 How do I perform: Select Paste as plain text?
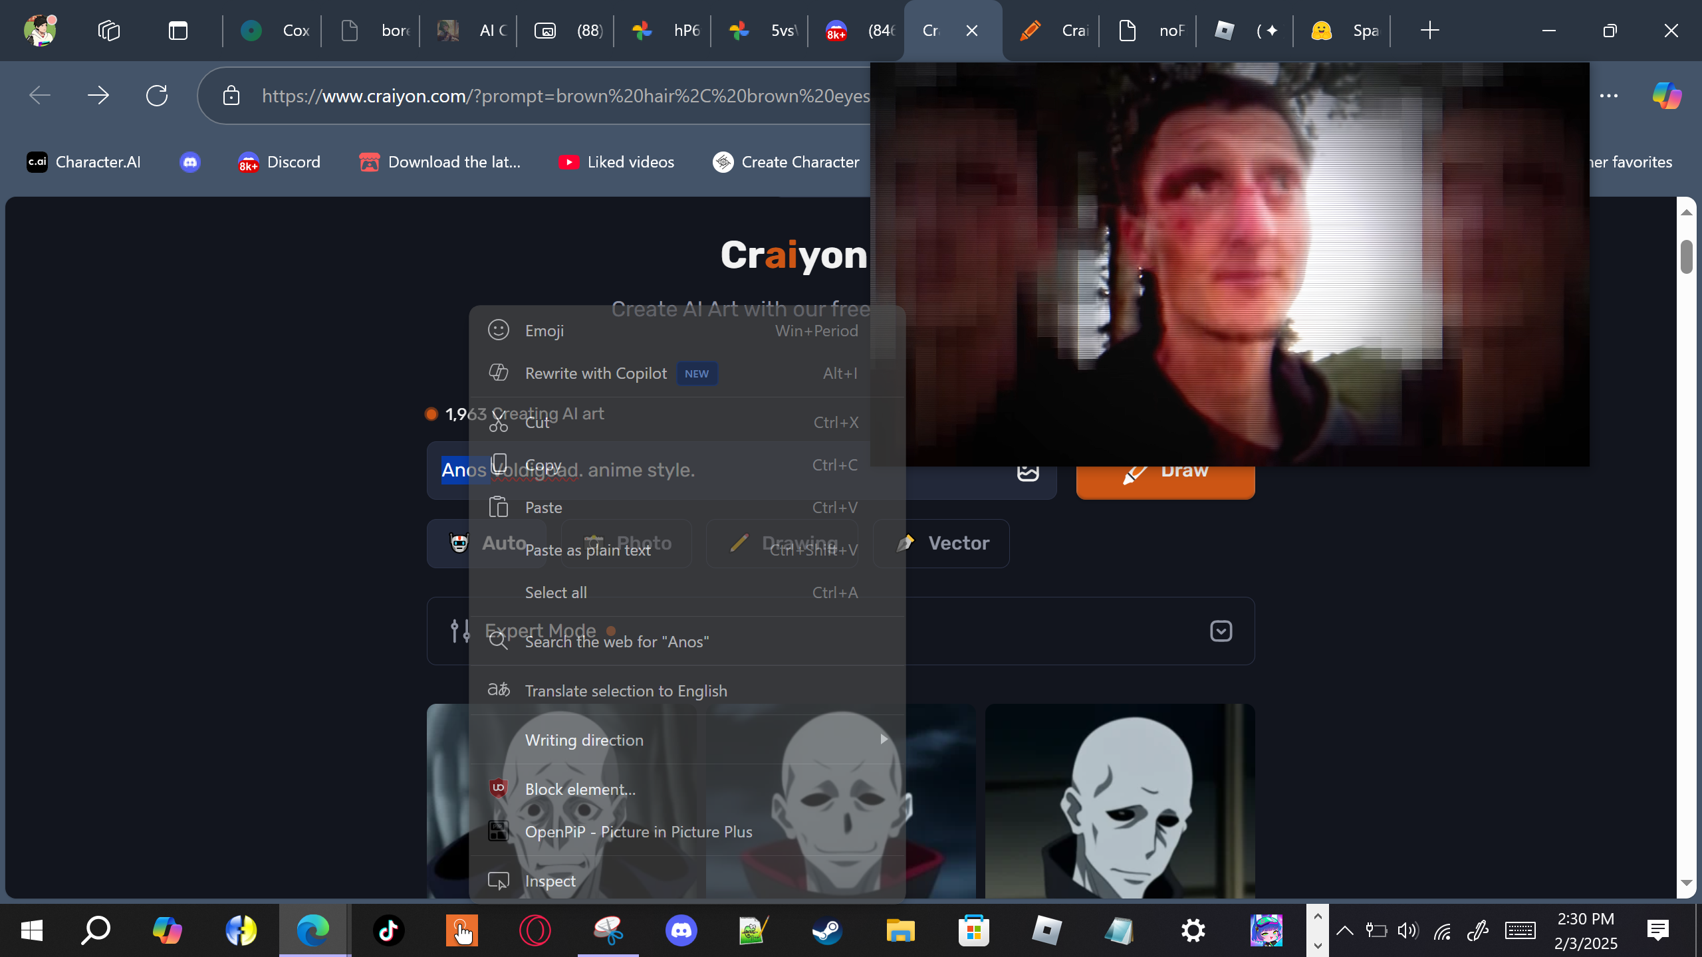pyautogui.click(x=687, y=550)
